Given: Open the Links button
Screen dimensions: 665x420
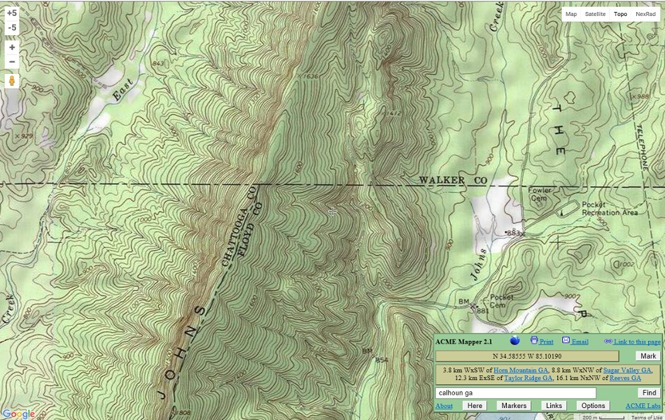Looking at the screenshot, I should (554, 405).
